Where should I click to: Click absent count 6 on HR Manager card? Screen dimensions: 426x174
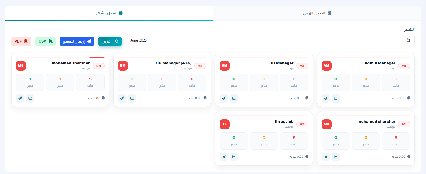click(294, 79)
